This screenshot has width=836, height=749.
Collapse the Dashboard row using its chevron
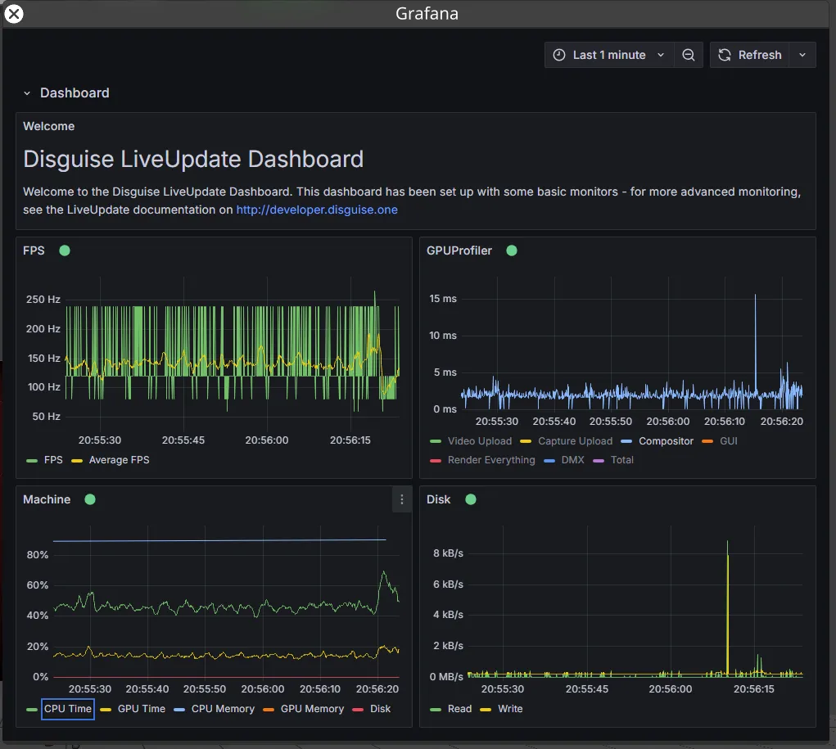(x=25, y=92)
